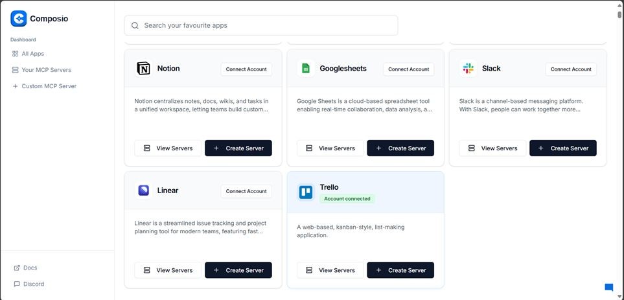This screenshot has width=624, height=300.
Task: Connect Account for Slack
Action: pyautogui.click(x=571, y=69)
